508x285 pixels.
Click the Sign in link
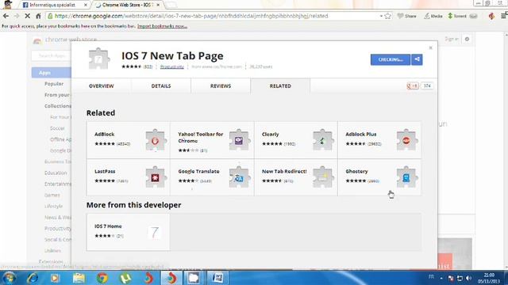pos(452,39)
